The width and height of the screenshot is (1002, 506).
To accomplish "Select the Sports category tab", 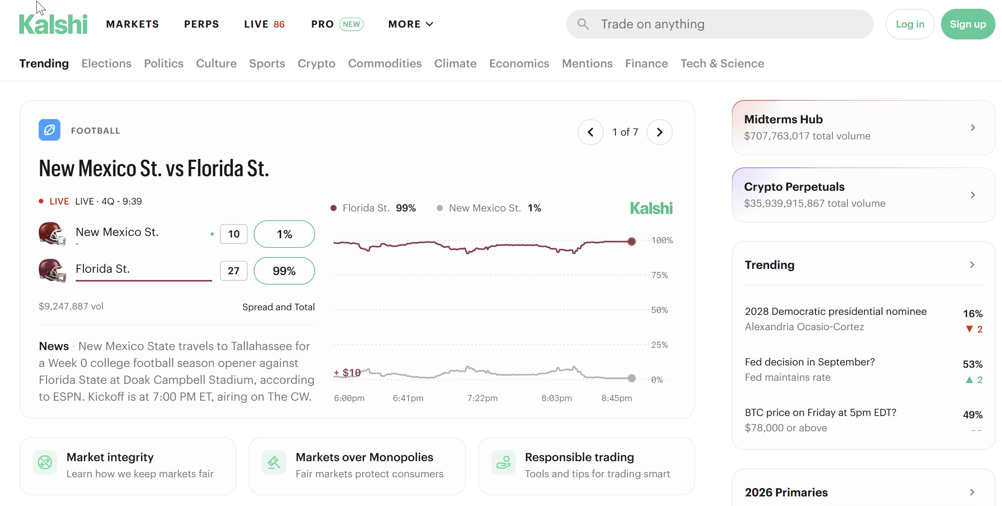I will [x=267, y=63].
